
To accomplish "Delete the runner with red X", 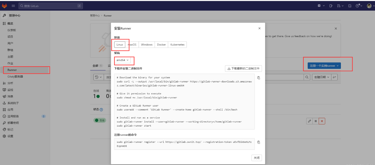I will coord(322,121).
